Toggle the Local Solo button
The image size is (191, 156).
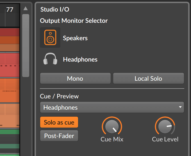[x=149, y=78]
